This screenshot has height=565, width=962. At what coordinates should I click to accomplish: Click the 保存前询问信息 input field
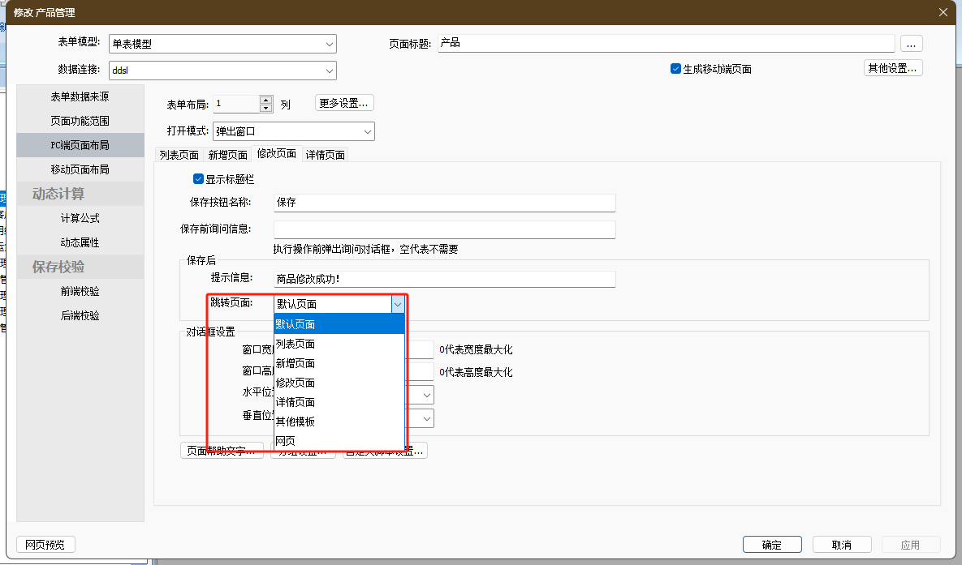pyautogui.click(x=444, y=229)
